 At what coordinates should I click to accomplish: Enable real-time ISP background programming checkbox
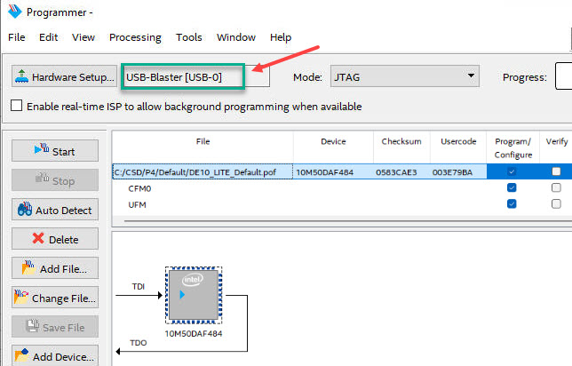pyautogui.click(x=16, y=107)
